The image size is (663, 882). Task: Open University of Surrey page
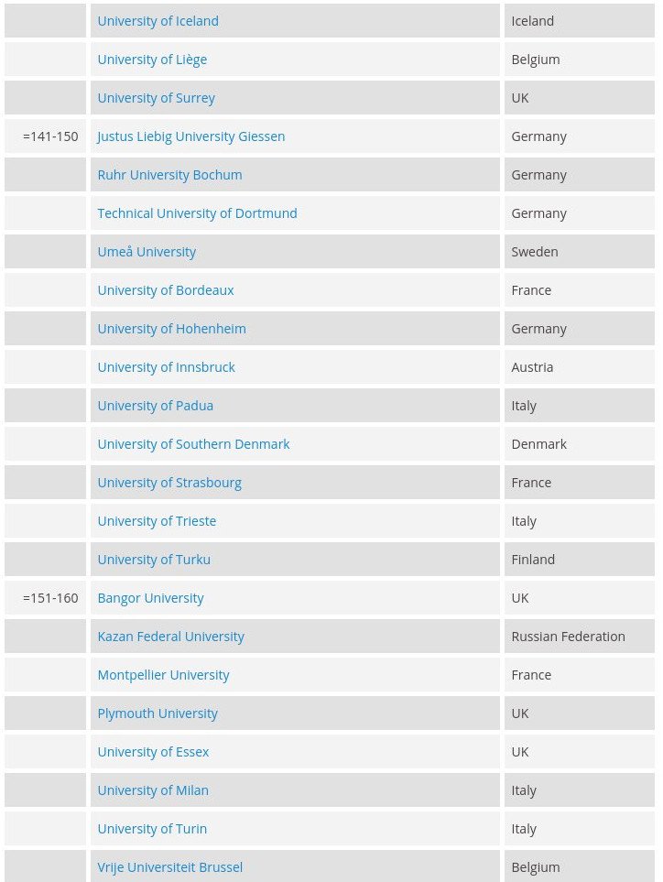point(156,98)
